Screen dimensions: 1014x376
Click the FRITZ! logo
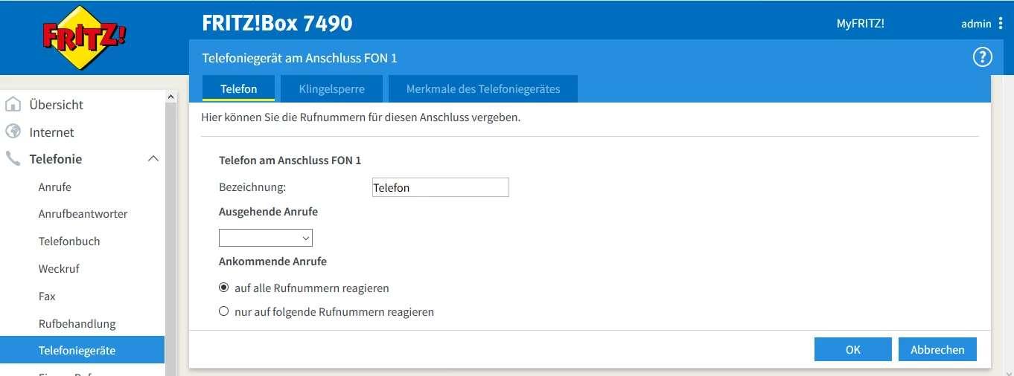[83, 37]
